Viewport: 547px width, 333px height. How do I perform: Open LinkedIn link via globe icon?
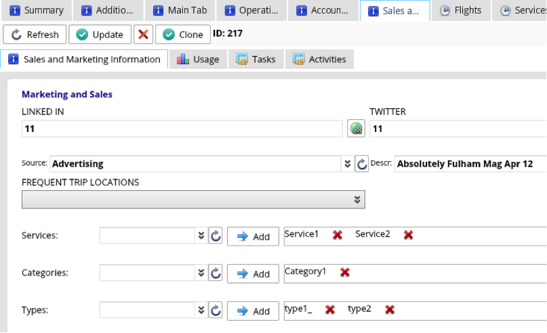[356, 129]
